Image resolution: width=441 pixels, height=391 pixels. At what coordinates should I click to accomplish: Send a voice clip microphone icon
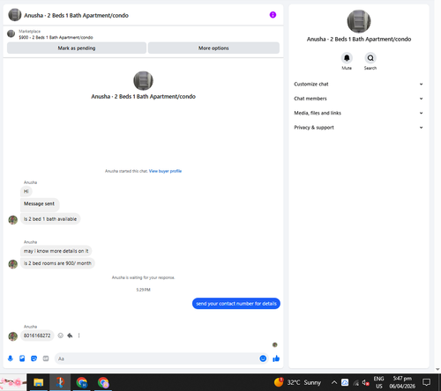[11, 358]
